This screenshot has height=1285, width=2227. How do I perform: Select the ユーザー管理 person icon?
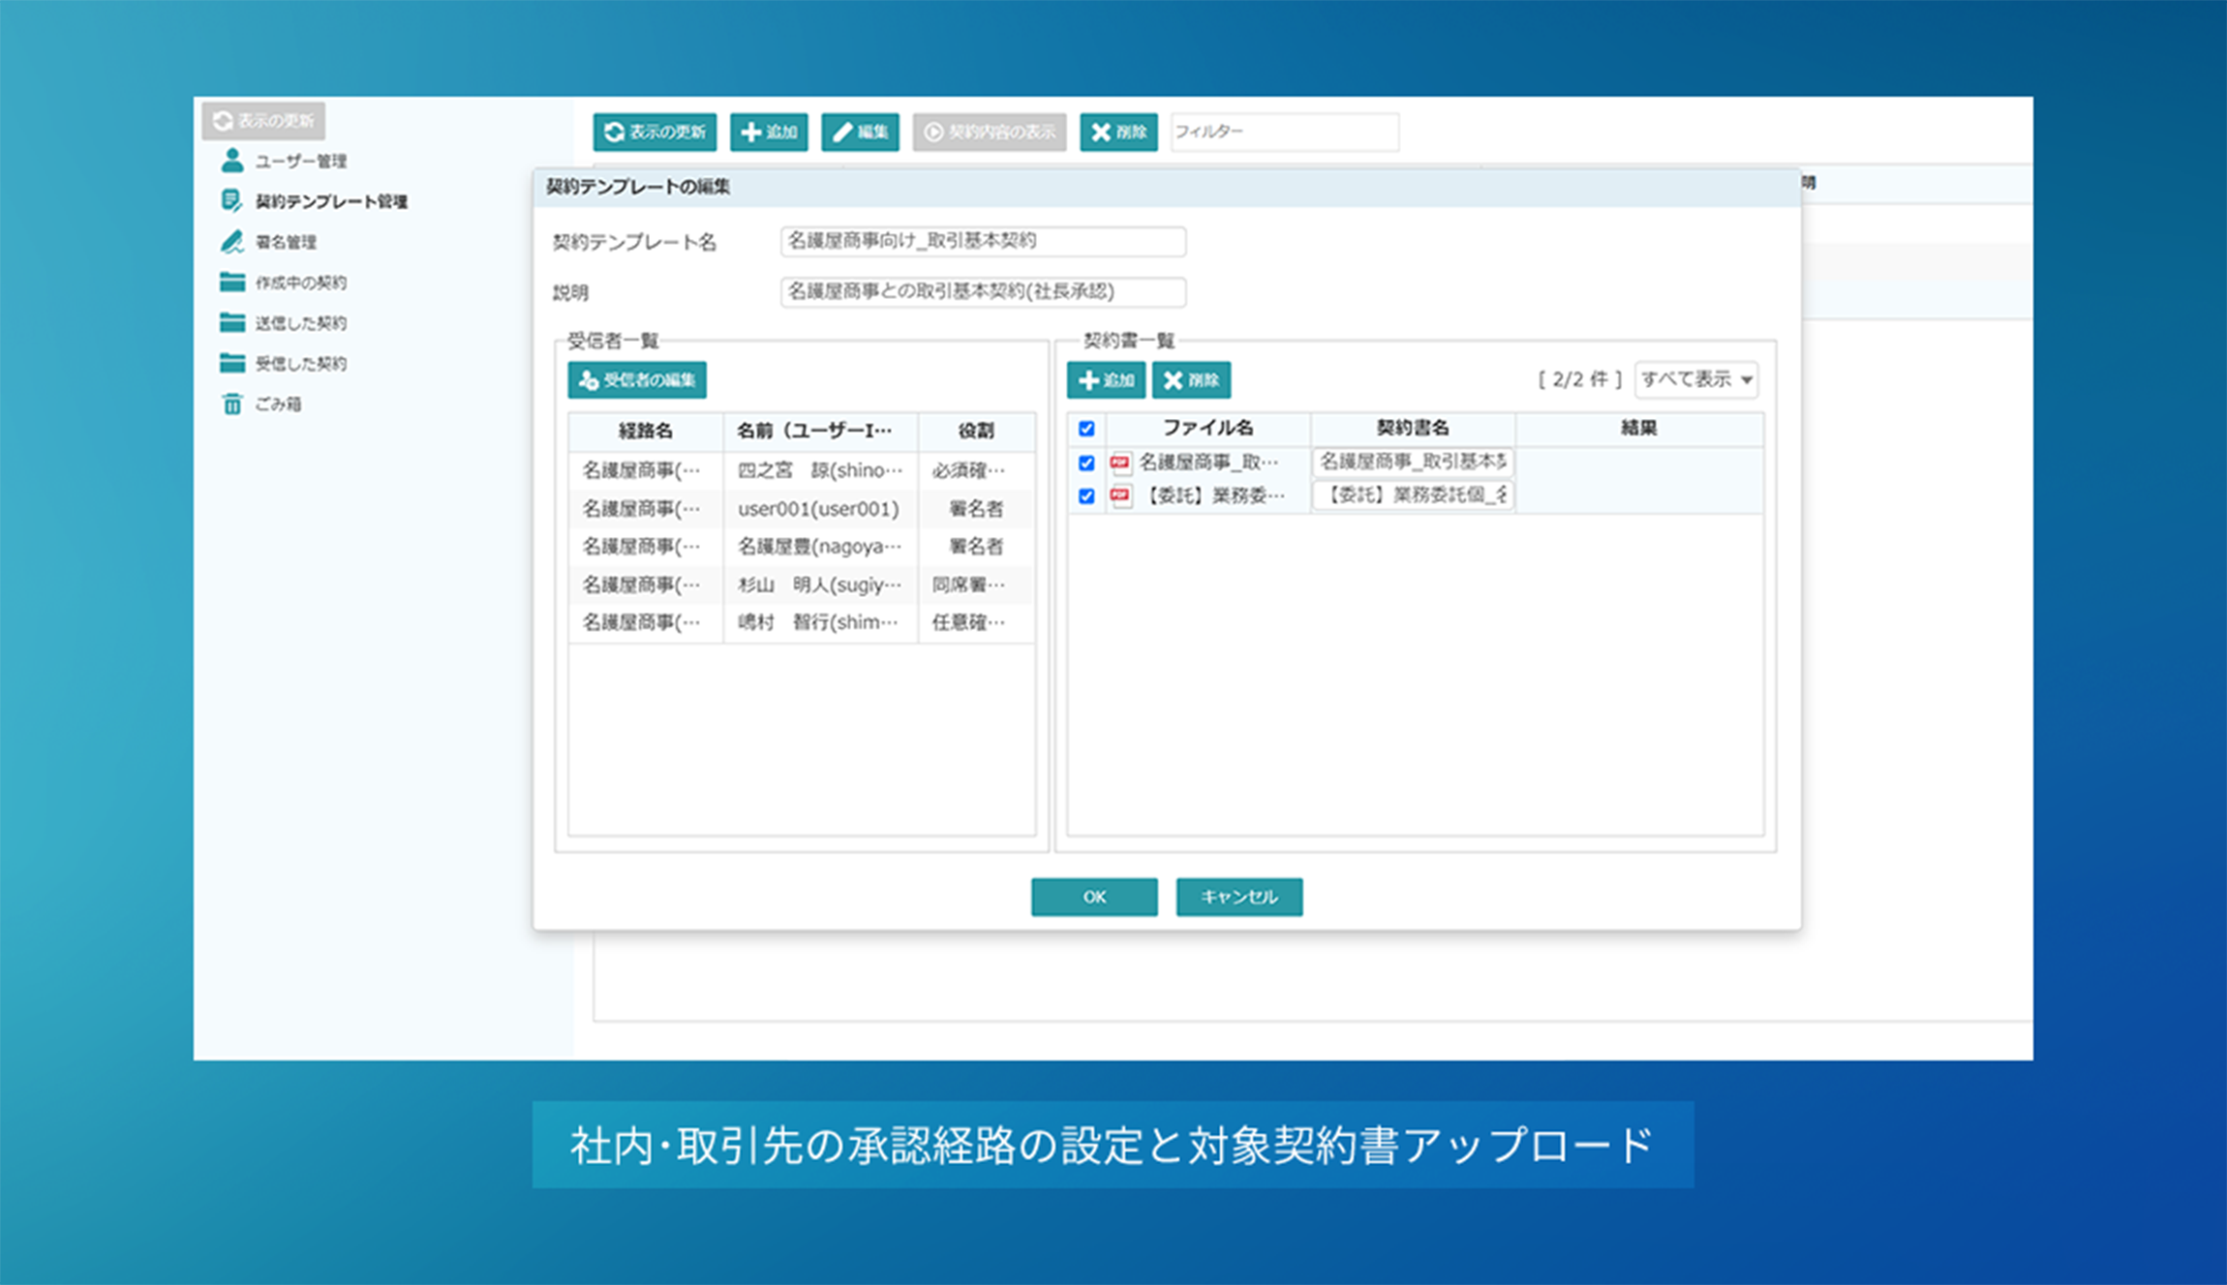point(232,161)
